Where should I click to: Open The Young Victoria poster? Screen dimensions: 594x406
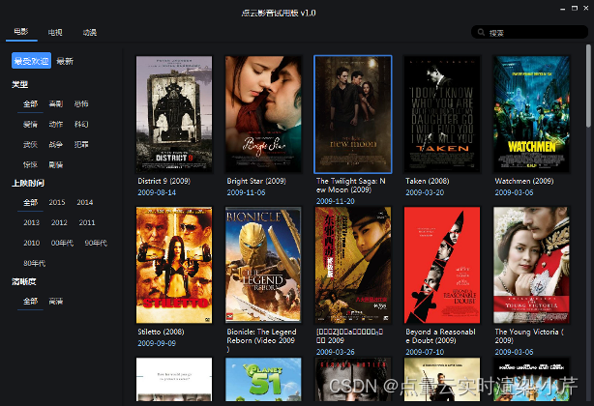[x=531, y=265]
